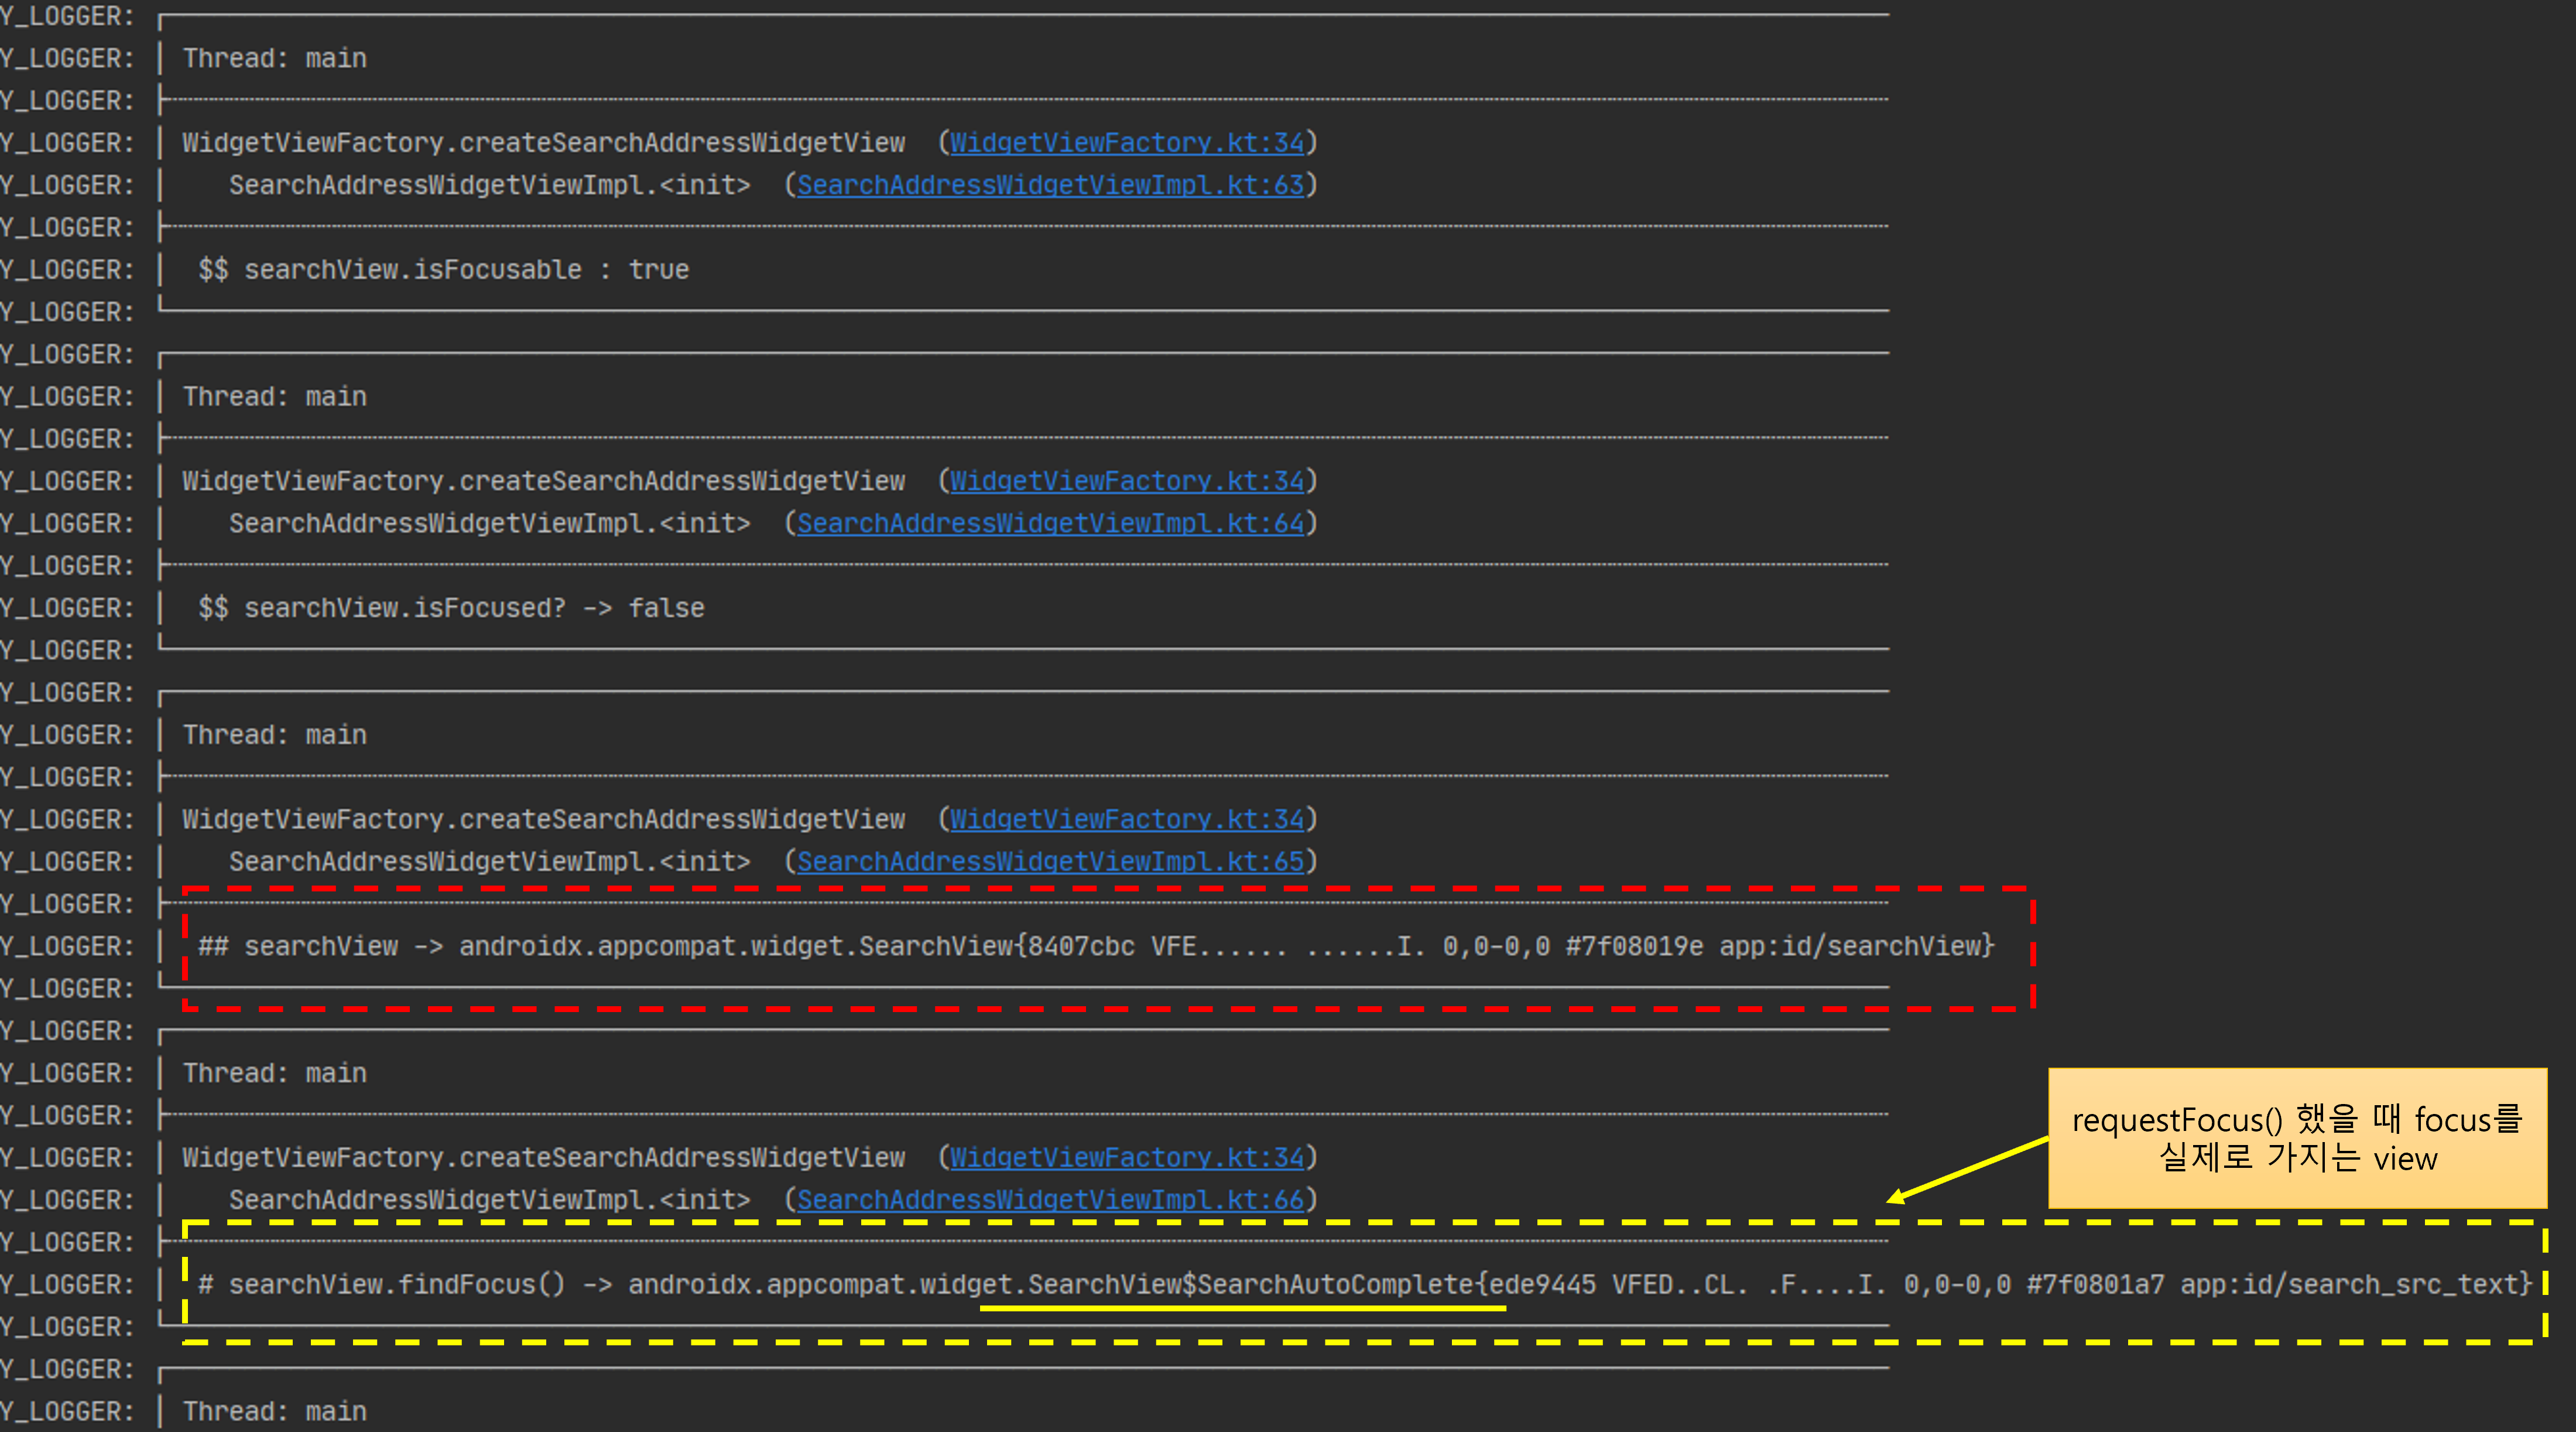Image resolution: width=2576 pixels, height=1432 pixels.
Task: Click WidgetViewFactory.kt:34 link above the kt:66 line
Action: 1127,1158
